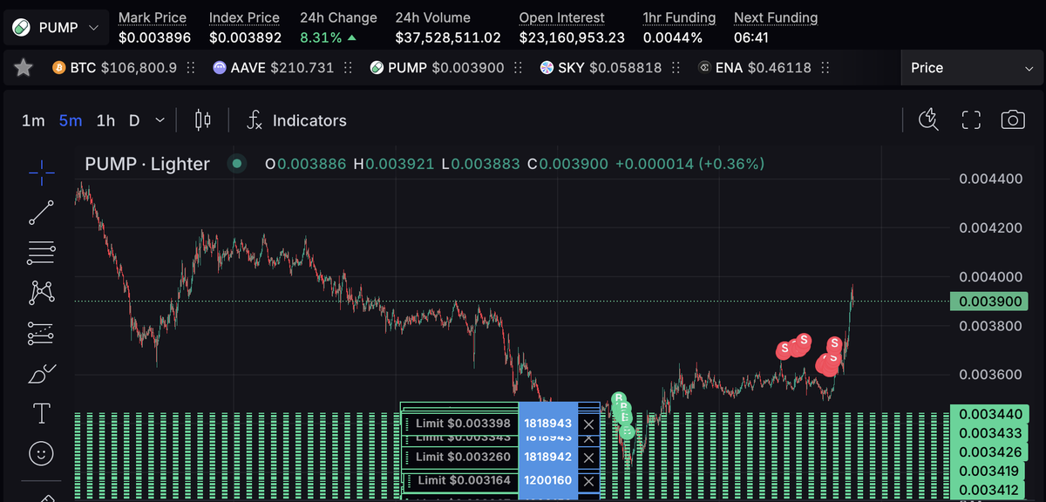Select the crosshair cursor tool
Screen dimensions: 1046x502
click(x=41, y=173)
